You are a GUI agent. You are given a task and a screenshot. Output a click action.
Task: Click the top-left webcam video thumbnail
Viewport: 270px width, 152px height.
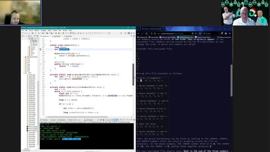click(x=20, y=12)
